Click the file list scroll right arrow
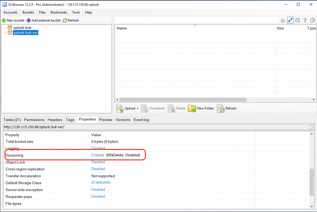Viewport: 317px width, 212px height. coord(314,100)
